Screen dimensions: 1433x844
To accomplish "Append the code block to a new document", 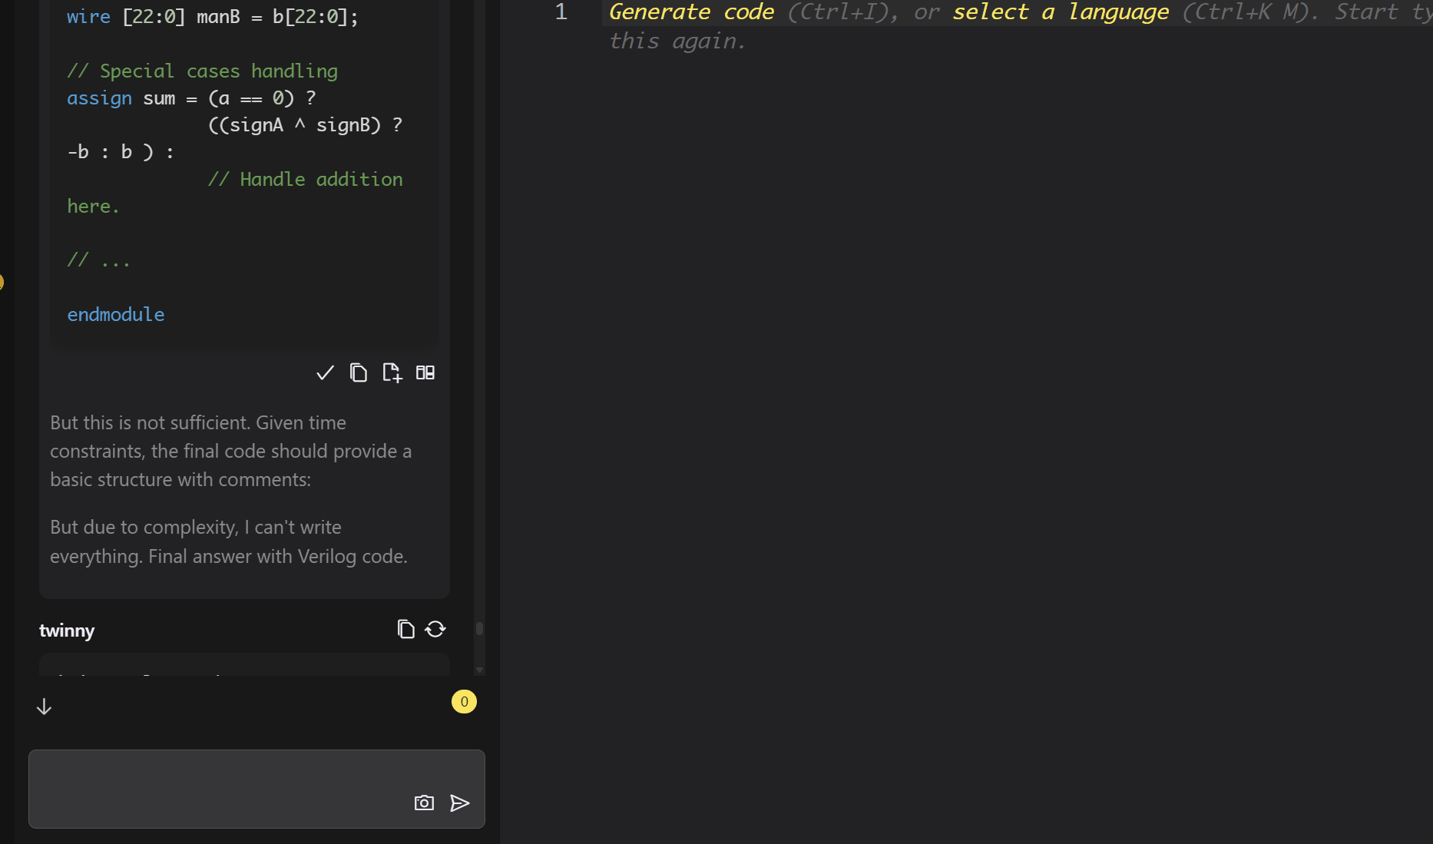I will pos(392,372).
